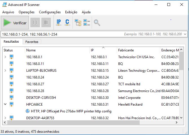Image resolution: width=189 pixels, height=135 pixels.
Task: Click the Hon Hai Precision Ind. cell
Action: tap(139, 118)
